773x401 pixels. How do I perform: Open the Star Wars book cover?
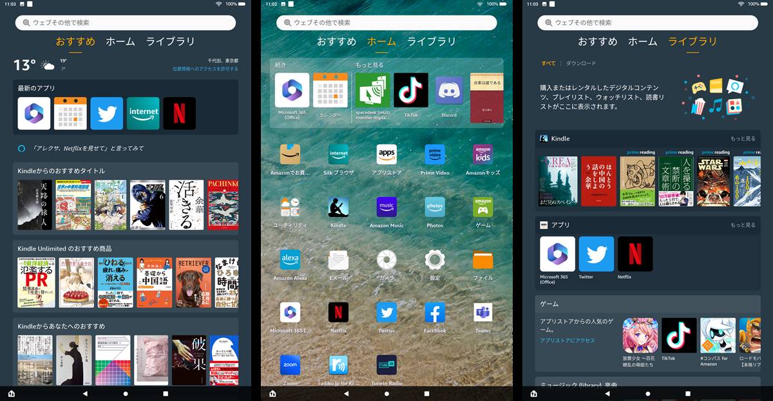(x=713, y=181)
